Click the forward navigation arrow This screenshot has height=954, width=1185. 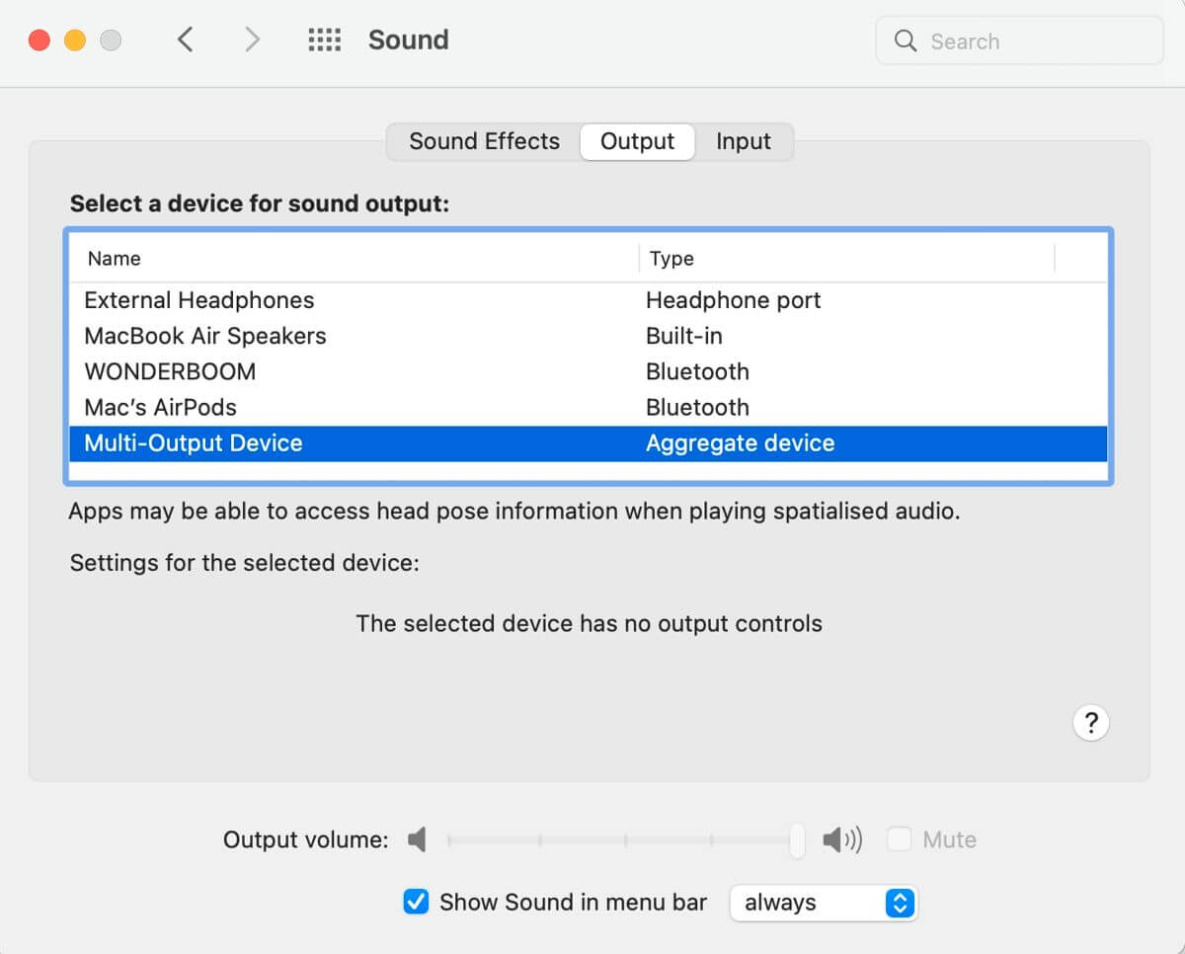[252, 40]
